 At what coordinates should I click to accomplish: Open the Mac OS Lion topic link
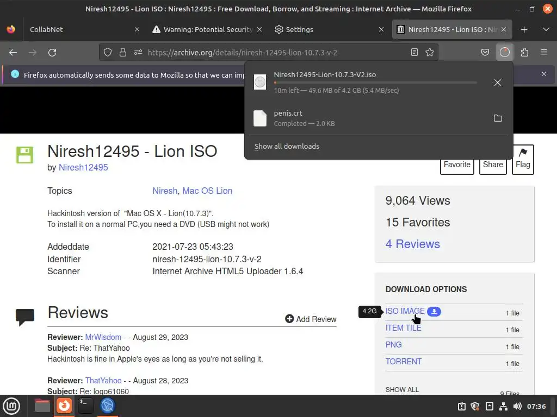coord(207,191)
